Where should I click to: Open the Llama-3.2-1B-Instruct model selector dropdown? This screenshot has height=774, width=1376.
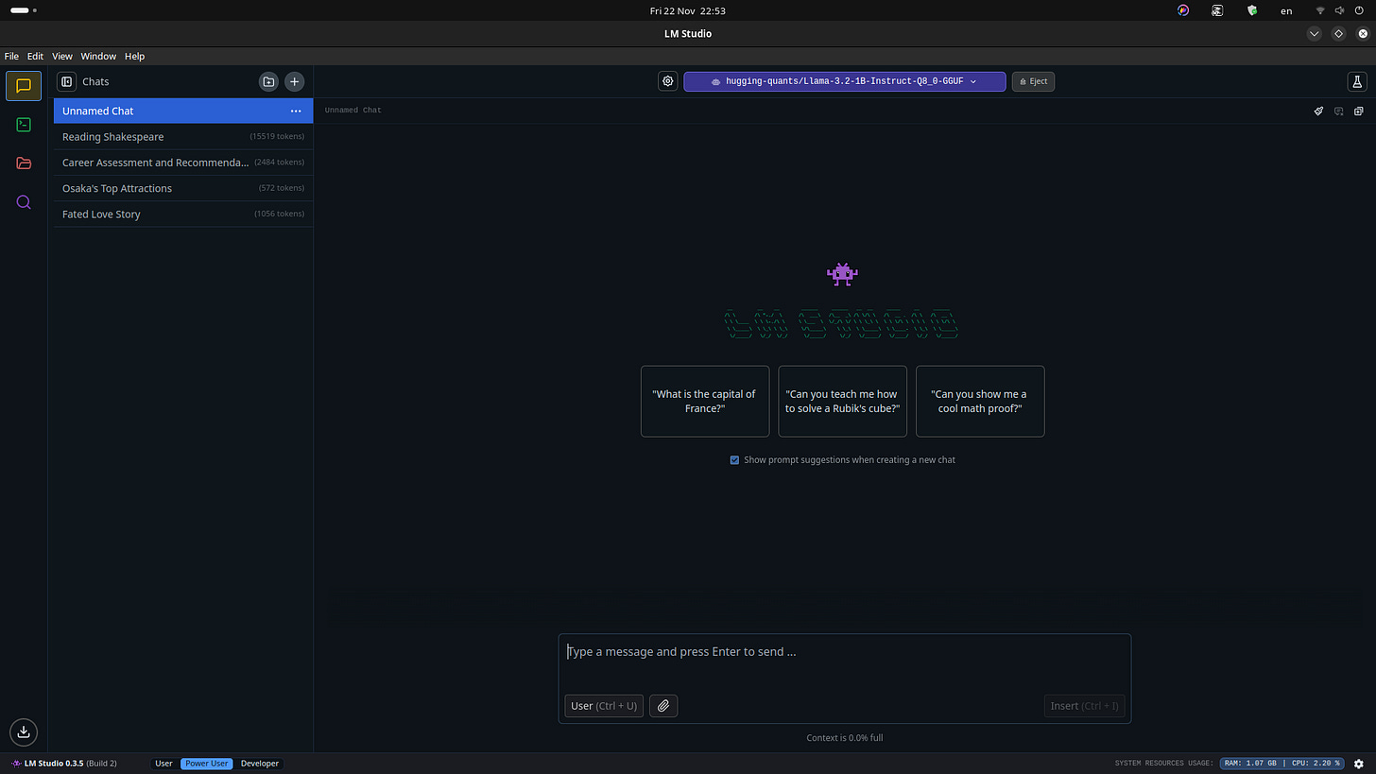(x=845, y=81)
